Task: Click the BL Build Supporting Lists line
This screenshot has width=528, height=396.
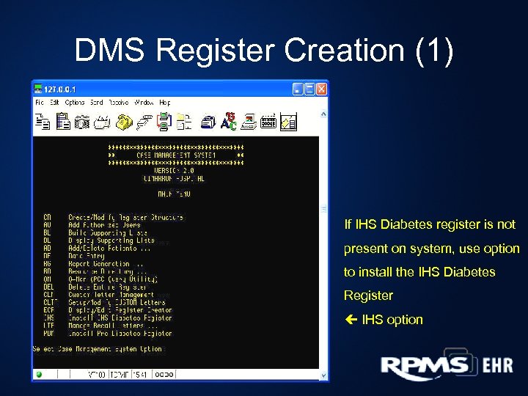Action: coord(95,232)
